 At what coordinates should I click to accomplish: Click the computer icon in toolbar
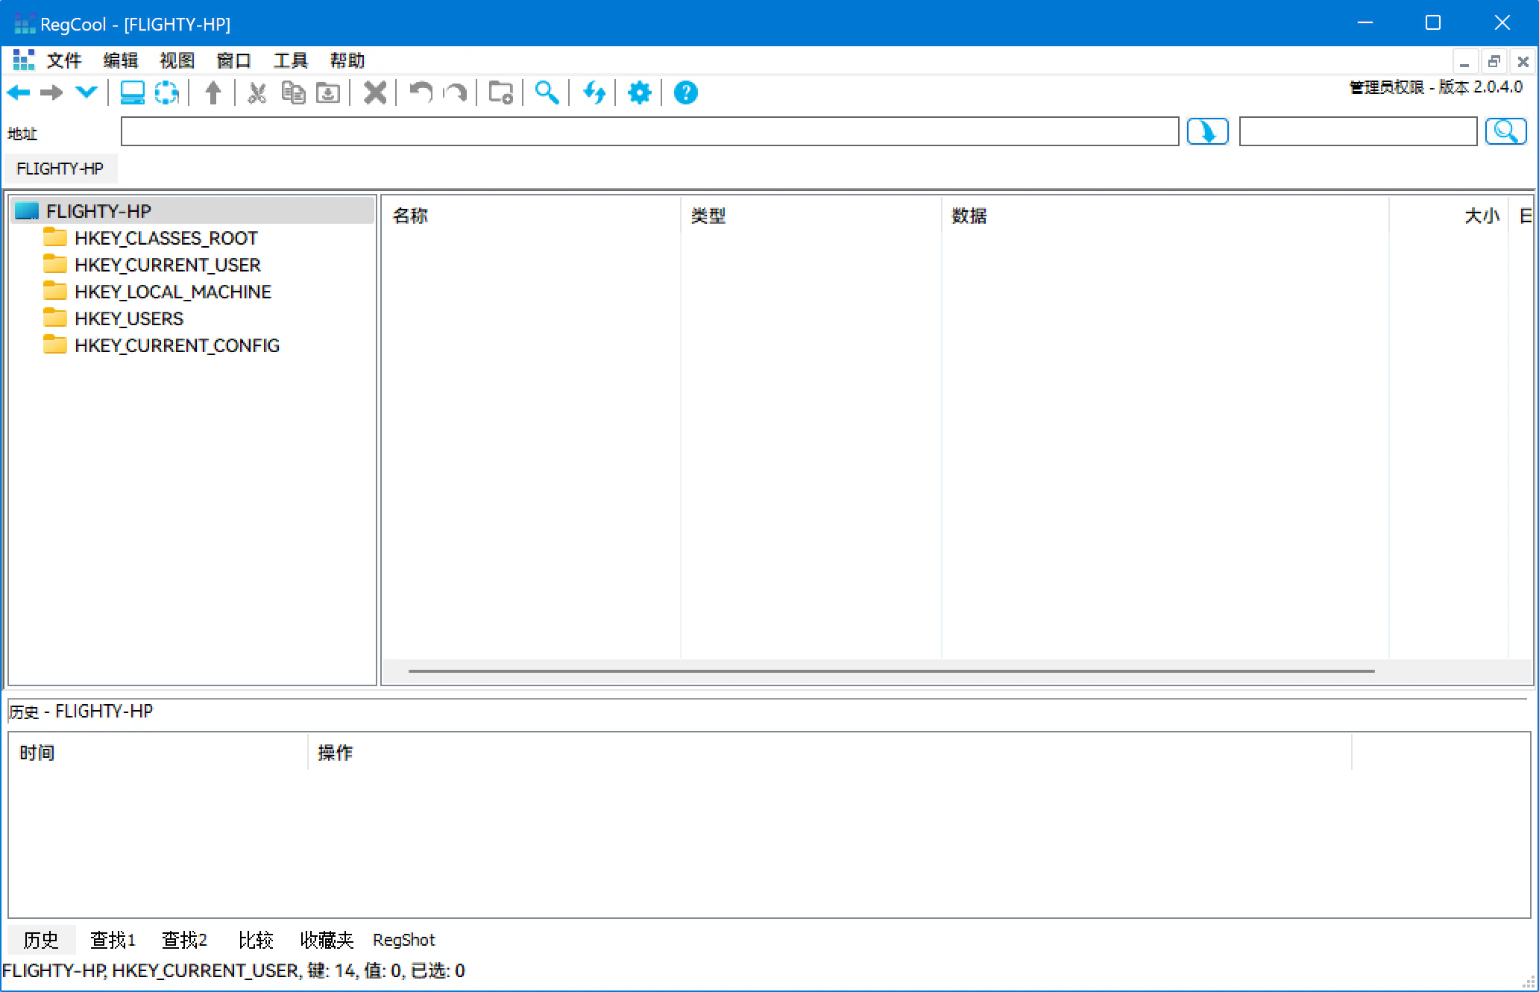pyautogui.click(x=132, y=93)
